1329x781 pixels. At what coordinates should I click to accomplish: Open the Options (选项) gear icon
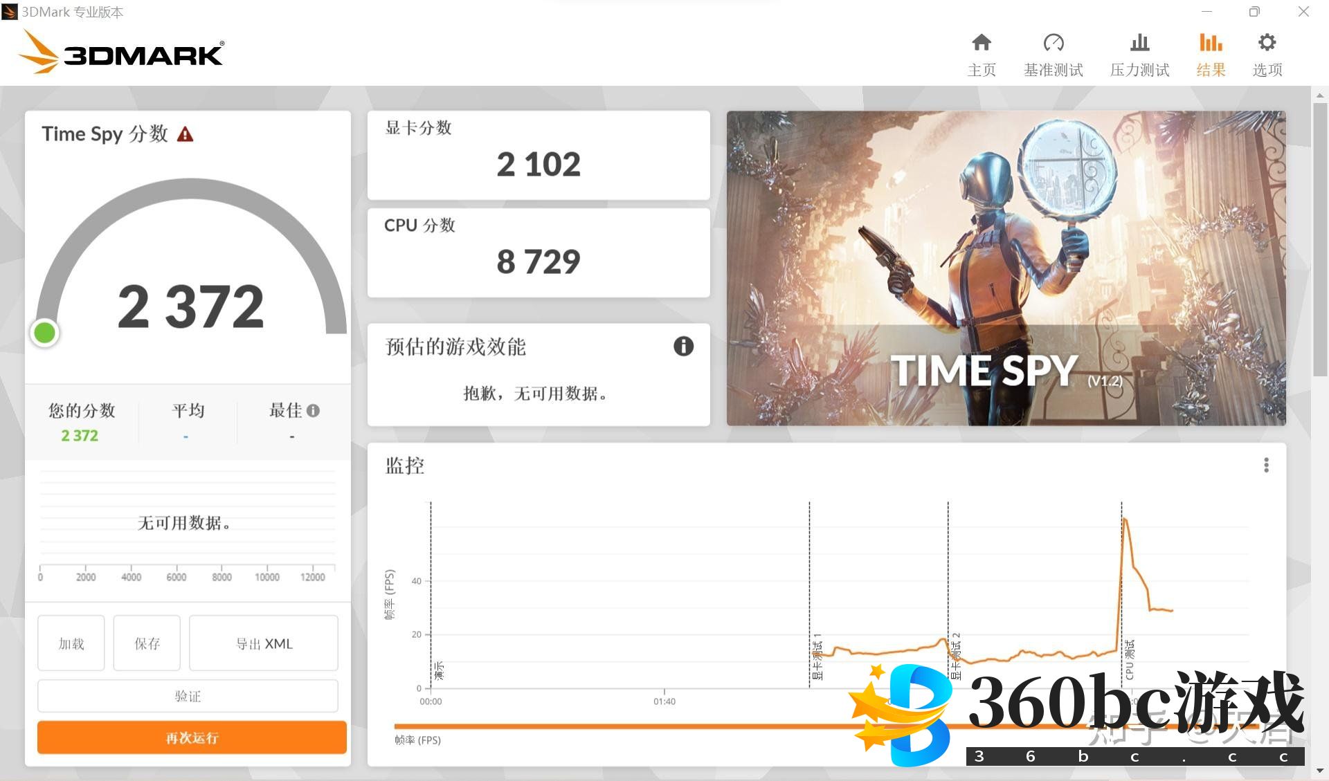(x=1267, y=43)
